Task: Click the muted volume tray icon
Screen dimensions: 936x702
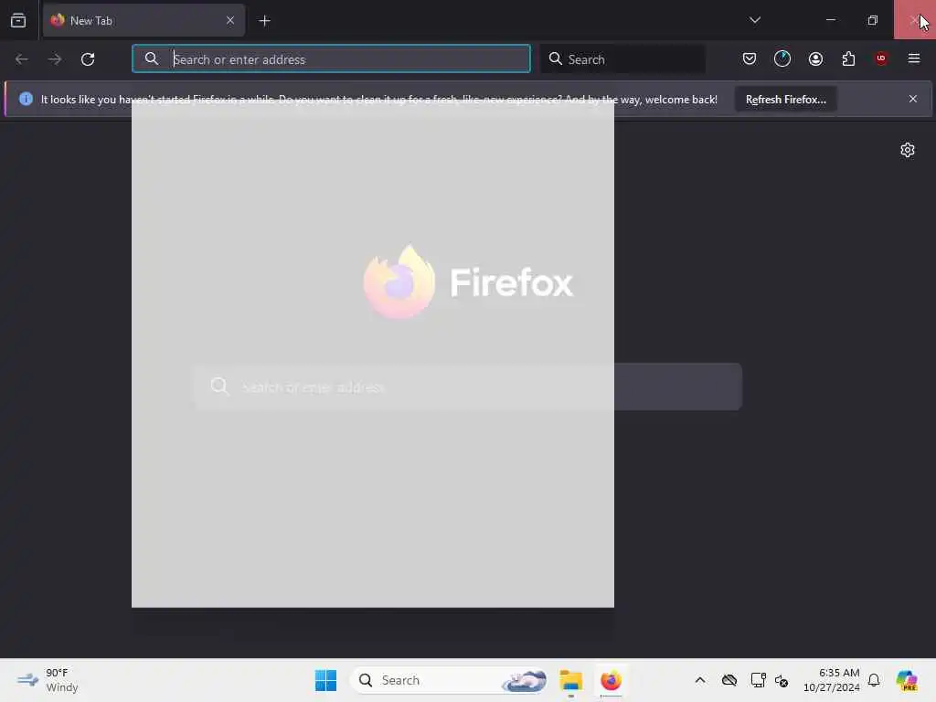Action: [782, 680]
